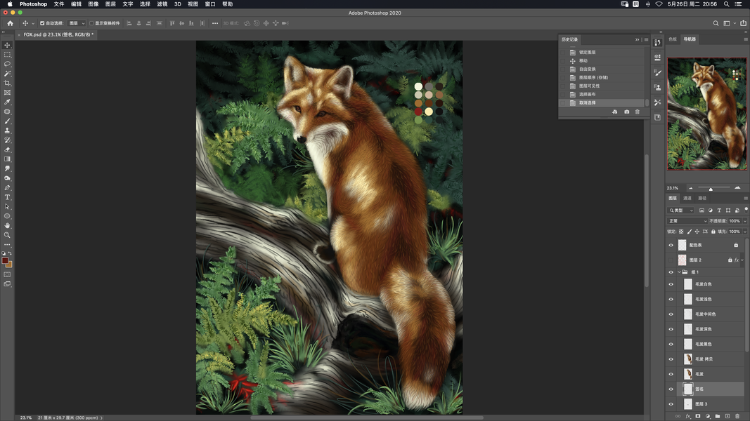Create new snapshot with camera icon
The height and width of the screenshot is (421, 750).
(626, 112)
